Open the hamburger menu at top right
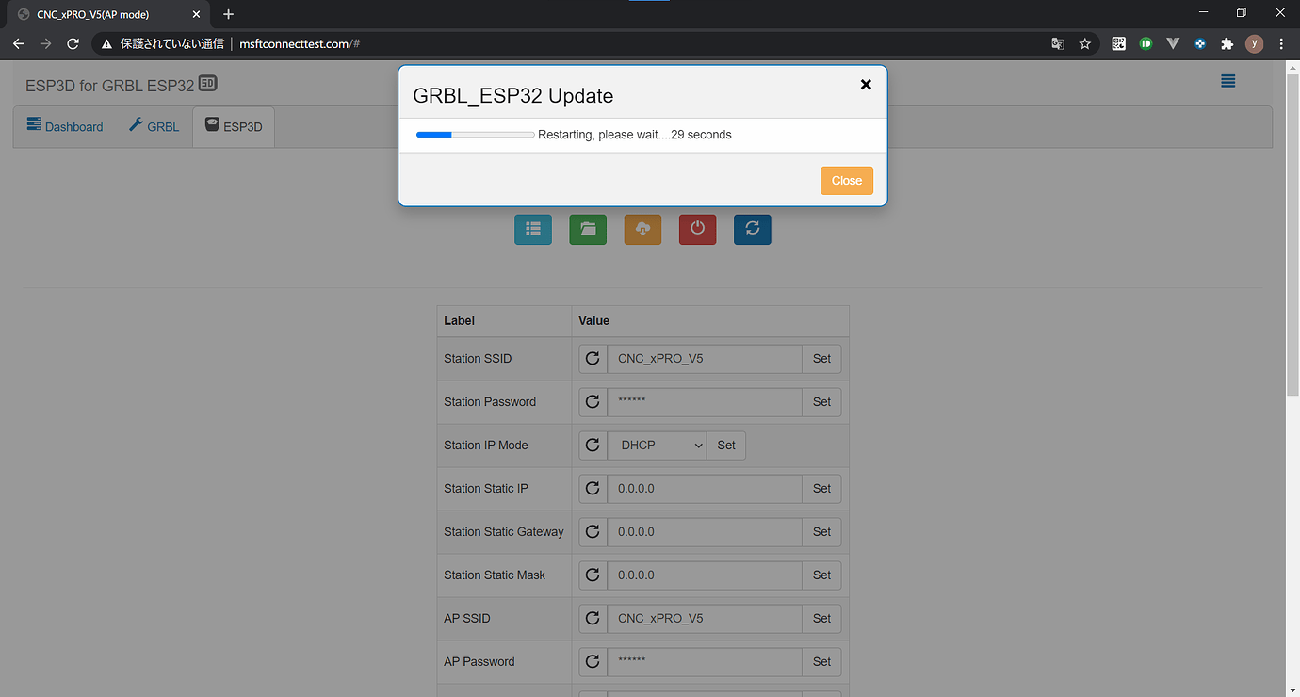The image size is (1300, 697). click(x=1227, y=81)
